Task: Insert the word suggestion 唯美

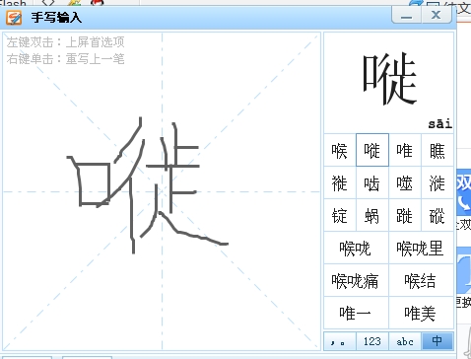Action: pos(421,313)
